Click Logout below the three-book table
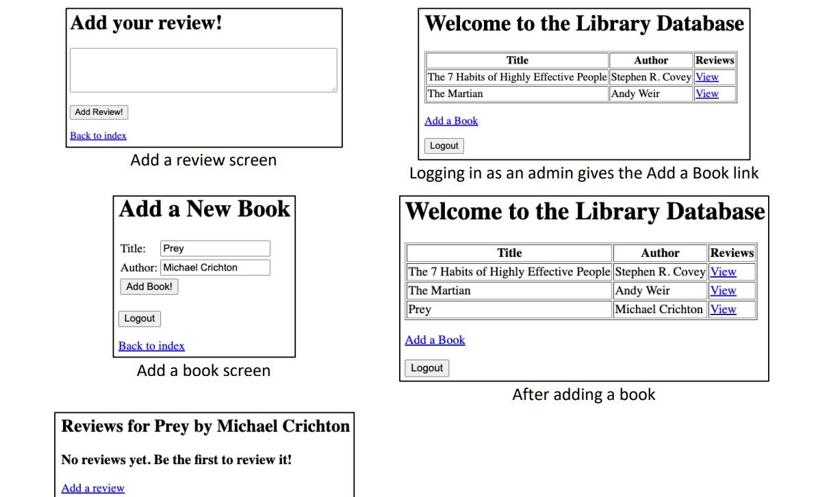 426,368
